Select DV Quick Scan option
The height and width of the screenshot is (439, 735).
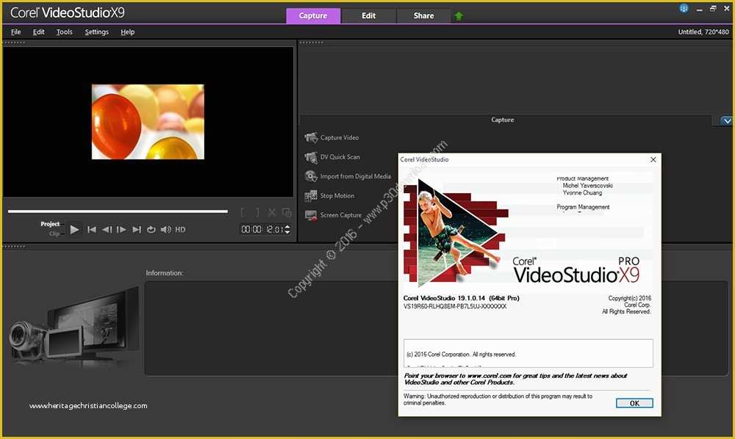(332, 157)
